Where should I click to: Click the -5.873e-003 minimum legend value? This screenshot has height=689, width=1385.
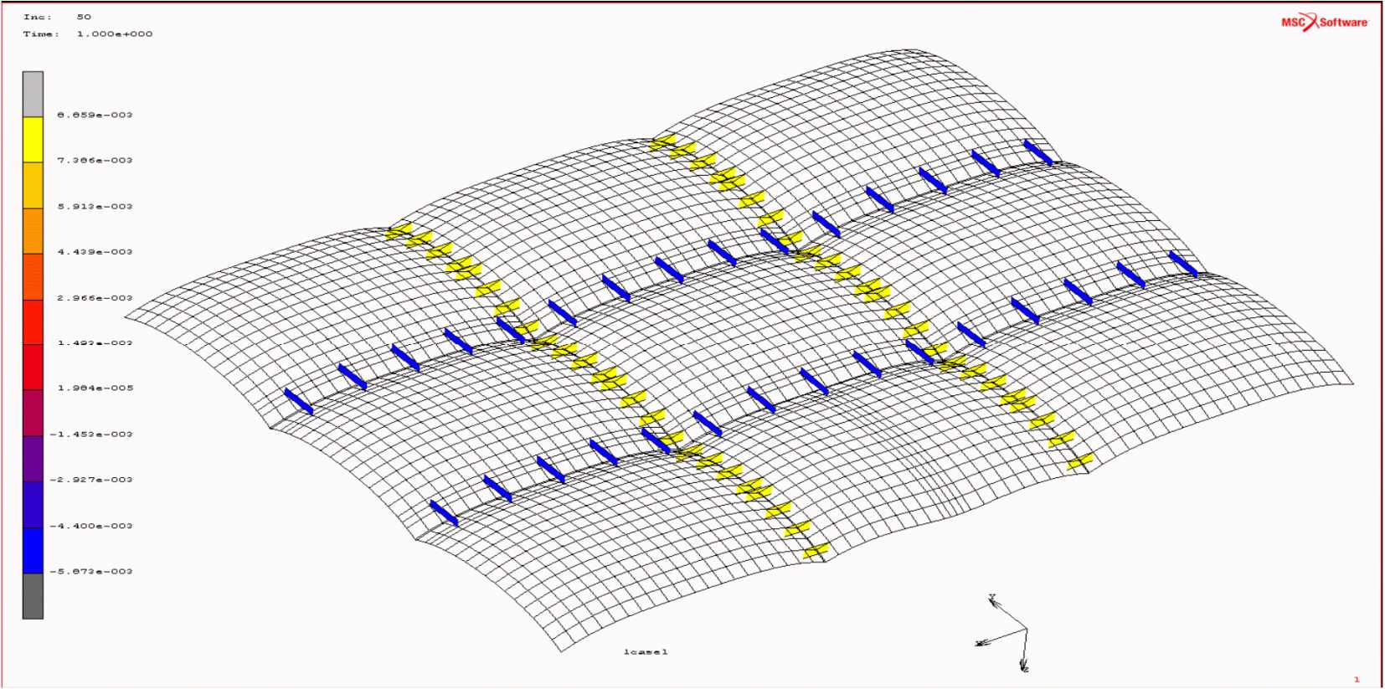pyautogui.click(x=91, y=572)
